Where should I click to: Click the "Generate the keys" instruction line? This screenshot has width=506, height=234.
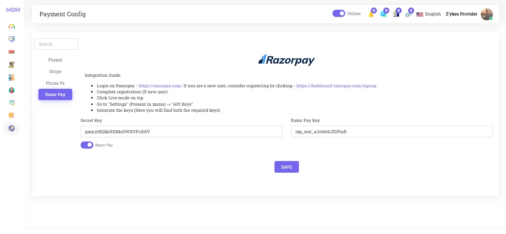pos(159,110)
